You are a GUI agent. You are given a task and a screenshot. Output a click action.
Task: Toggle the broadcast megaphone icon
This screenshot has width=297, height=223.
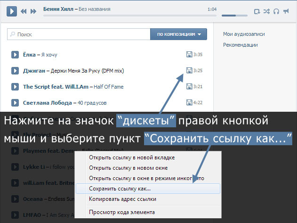tap(286, 11)
